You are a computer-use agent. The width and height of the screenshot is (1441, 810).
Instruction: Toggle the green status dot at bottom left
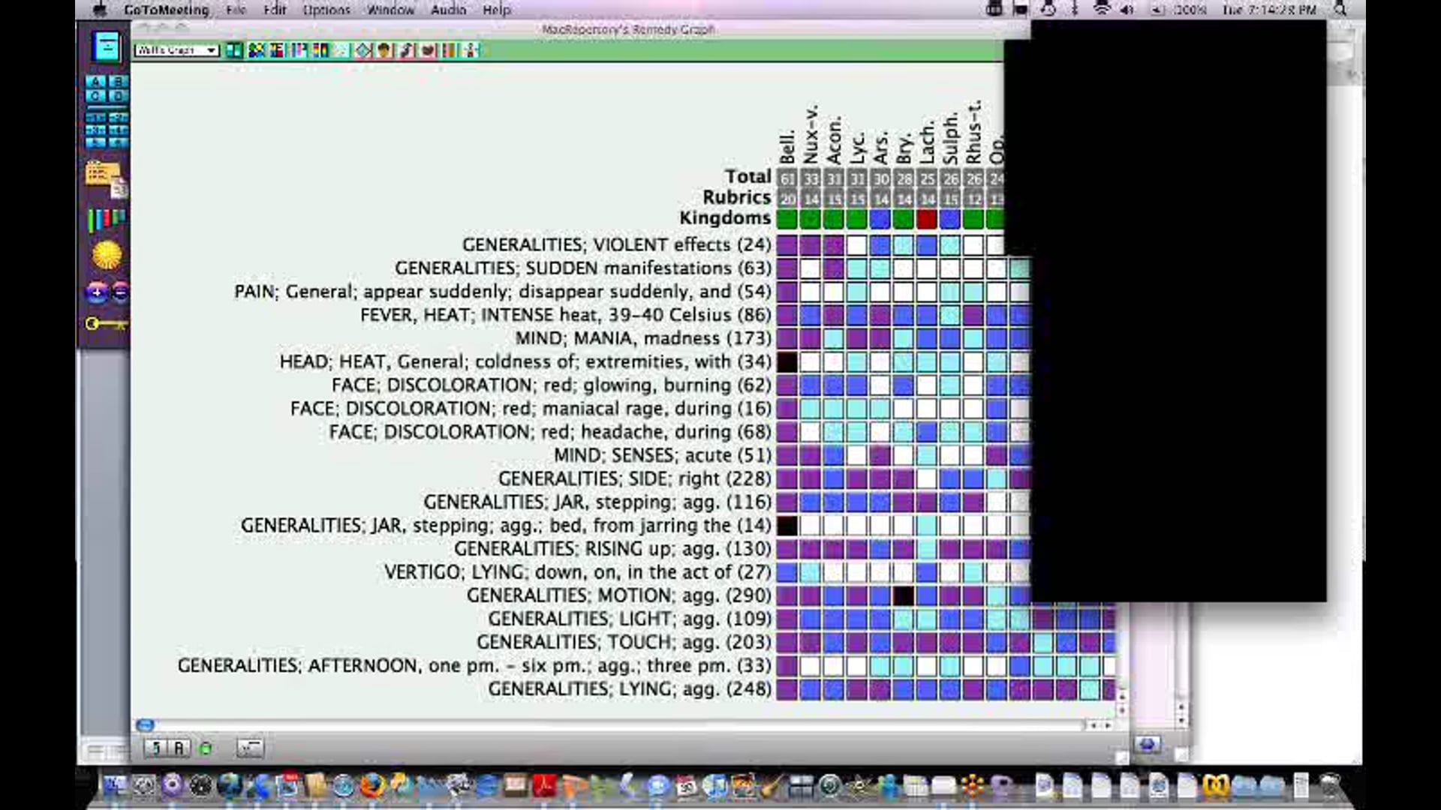206,747
